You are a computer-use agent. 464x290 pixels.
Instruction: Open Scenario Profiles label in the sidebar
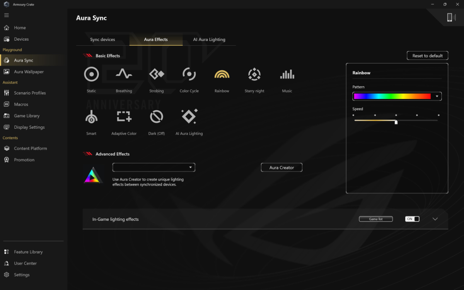30,93
